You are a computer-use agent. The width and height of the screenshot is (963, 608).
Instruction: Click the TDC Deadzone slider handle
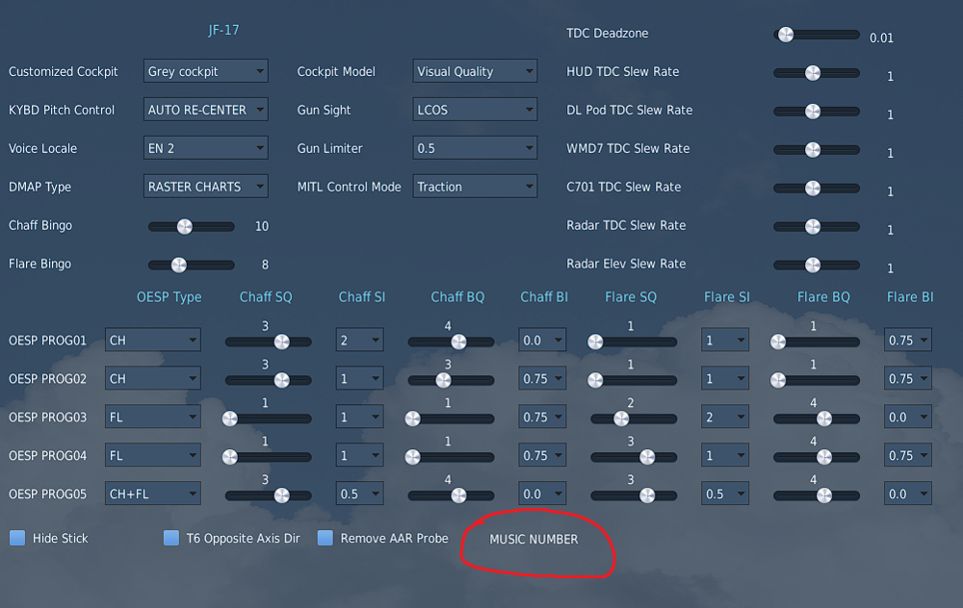pyautogui.click(x=786, y=35)
